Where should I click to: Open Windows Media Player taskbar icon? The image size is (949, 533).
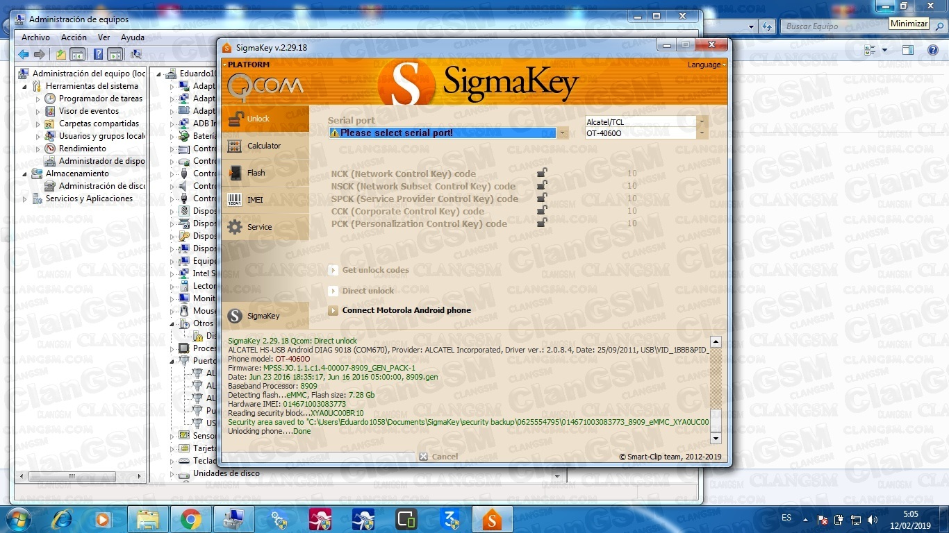pos(101,519)
